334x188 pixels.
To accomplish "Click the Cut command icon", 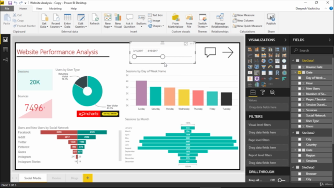I will click(15, 15).
